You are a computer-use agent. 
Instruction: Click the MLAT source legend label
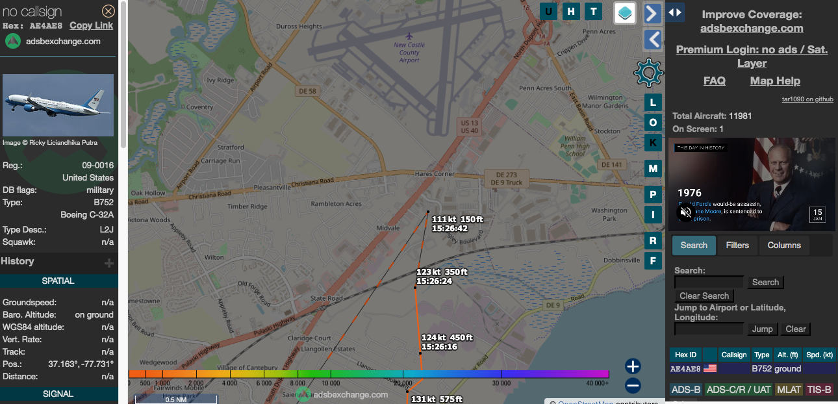point(789,390)
